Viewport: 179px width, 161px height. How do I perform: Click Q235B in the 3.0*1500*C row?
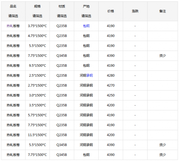62,95
